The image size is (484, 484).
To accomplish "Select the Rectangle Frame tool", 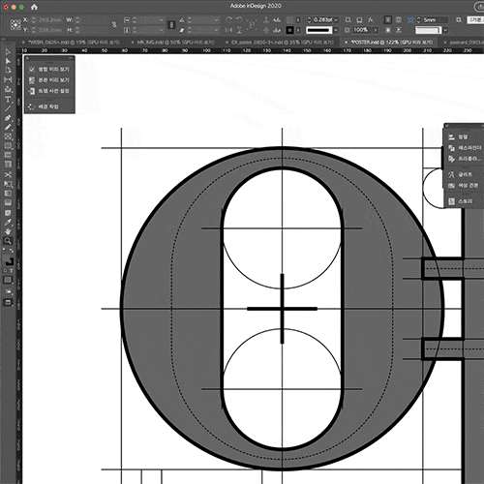I will tap(8, 136).
